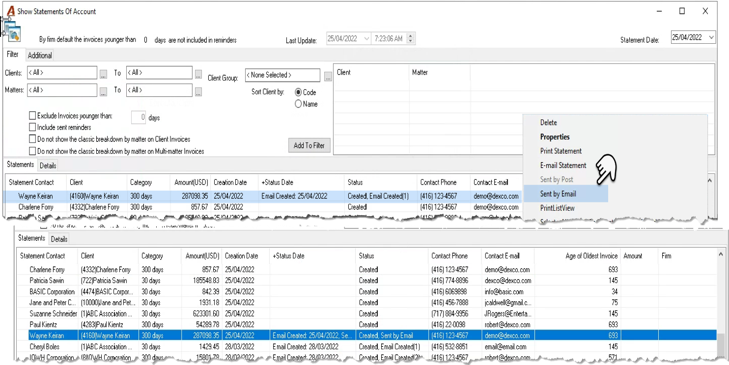This screenshot has height=365, width=729.
Task: Open the Last Update date dropdown
Action: tap(366, 38)
